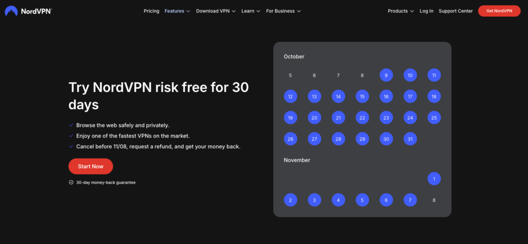Select October 12 in the calendar
Viewport: 528px width, 244px height.
(290, 96)
